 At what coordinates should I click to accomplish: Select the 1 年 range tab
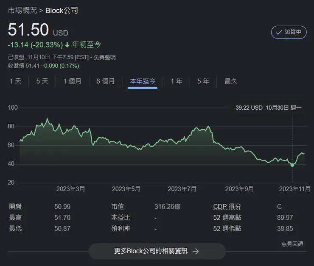point(177,81)
